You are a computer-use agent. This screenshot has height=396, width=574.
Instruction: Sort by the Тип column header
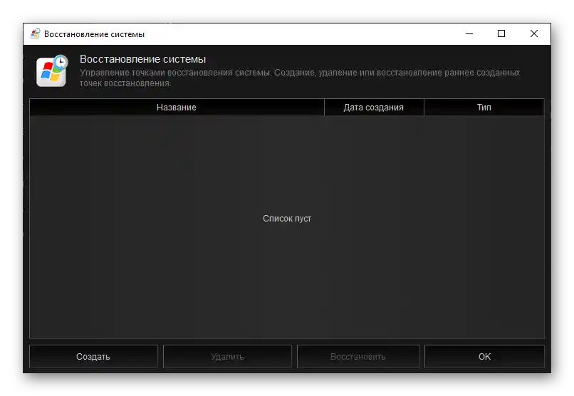click(484, 108)
